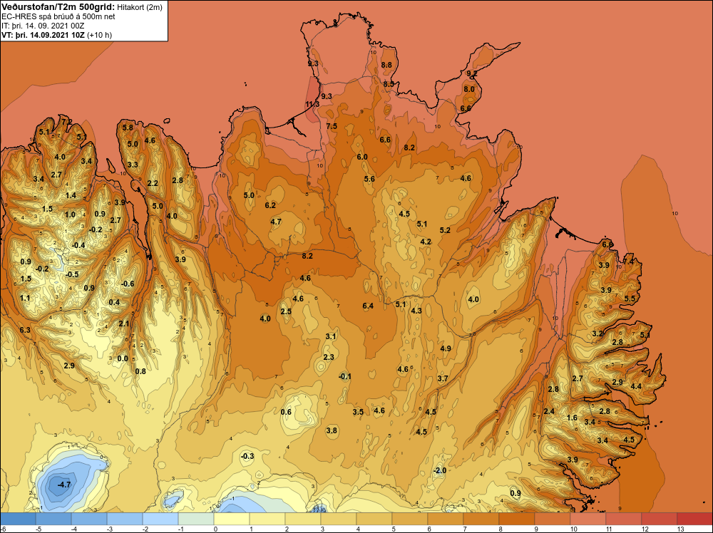Viewport: 713px width, 533px height.
Task: Click the 7.5 temperature value
Action: point(332,126)
